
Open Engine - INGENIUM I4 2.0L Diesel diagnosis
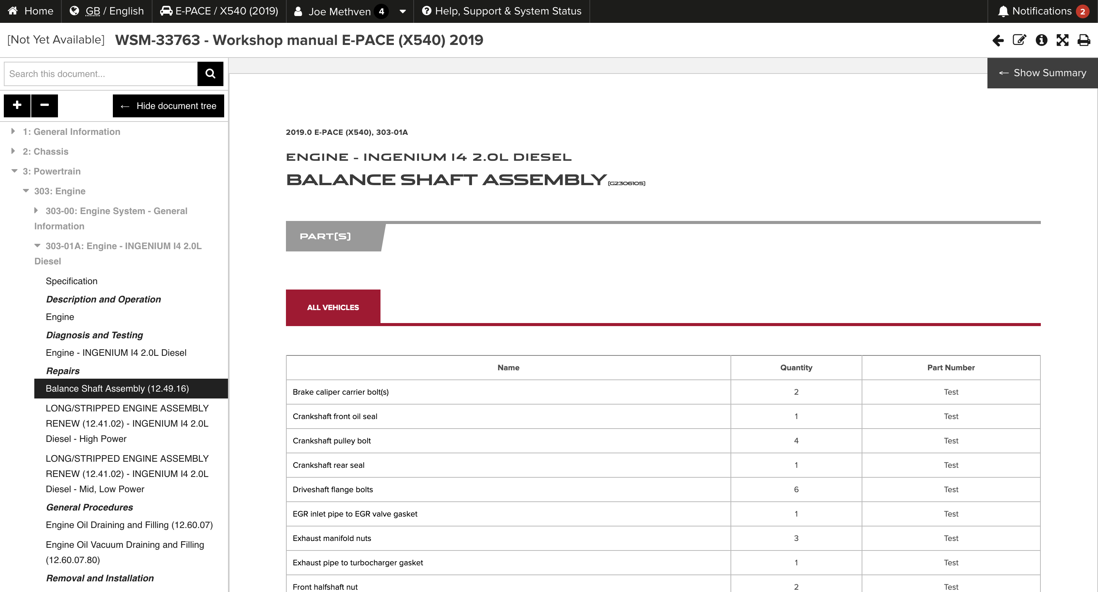(116, 353)
